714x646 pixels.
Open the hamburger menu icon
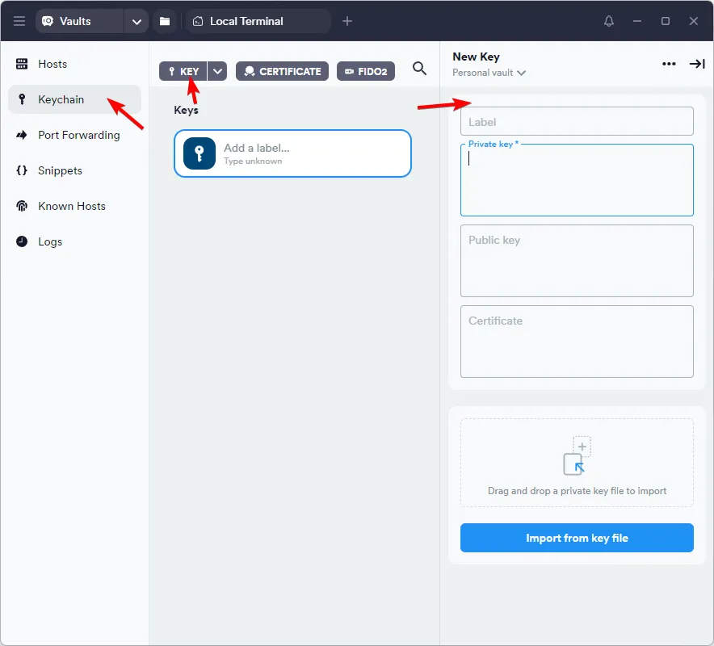[x=19, y=21]
